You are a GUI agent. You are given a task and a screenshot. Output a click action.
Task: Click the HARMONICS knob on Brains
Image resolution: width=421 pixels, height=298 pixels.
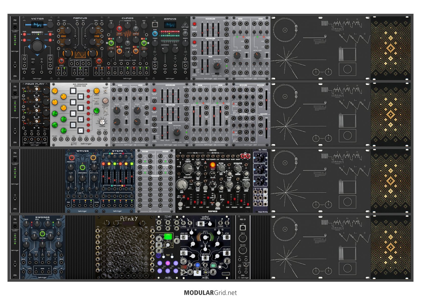click(x=165, y=50)
